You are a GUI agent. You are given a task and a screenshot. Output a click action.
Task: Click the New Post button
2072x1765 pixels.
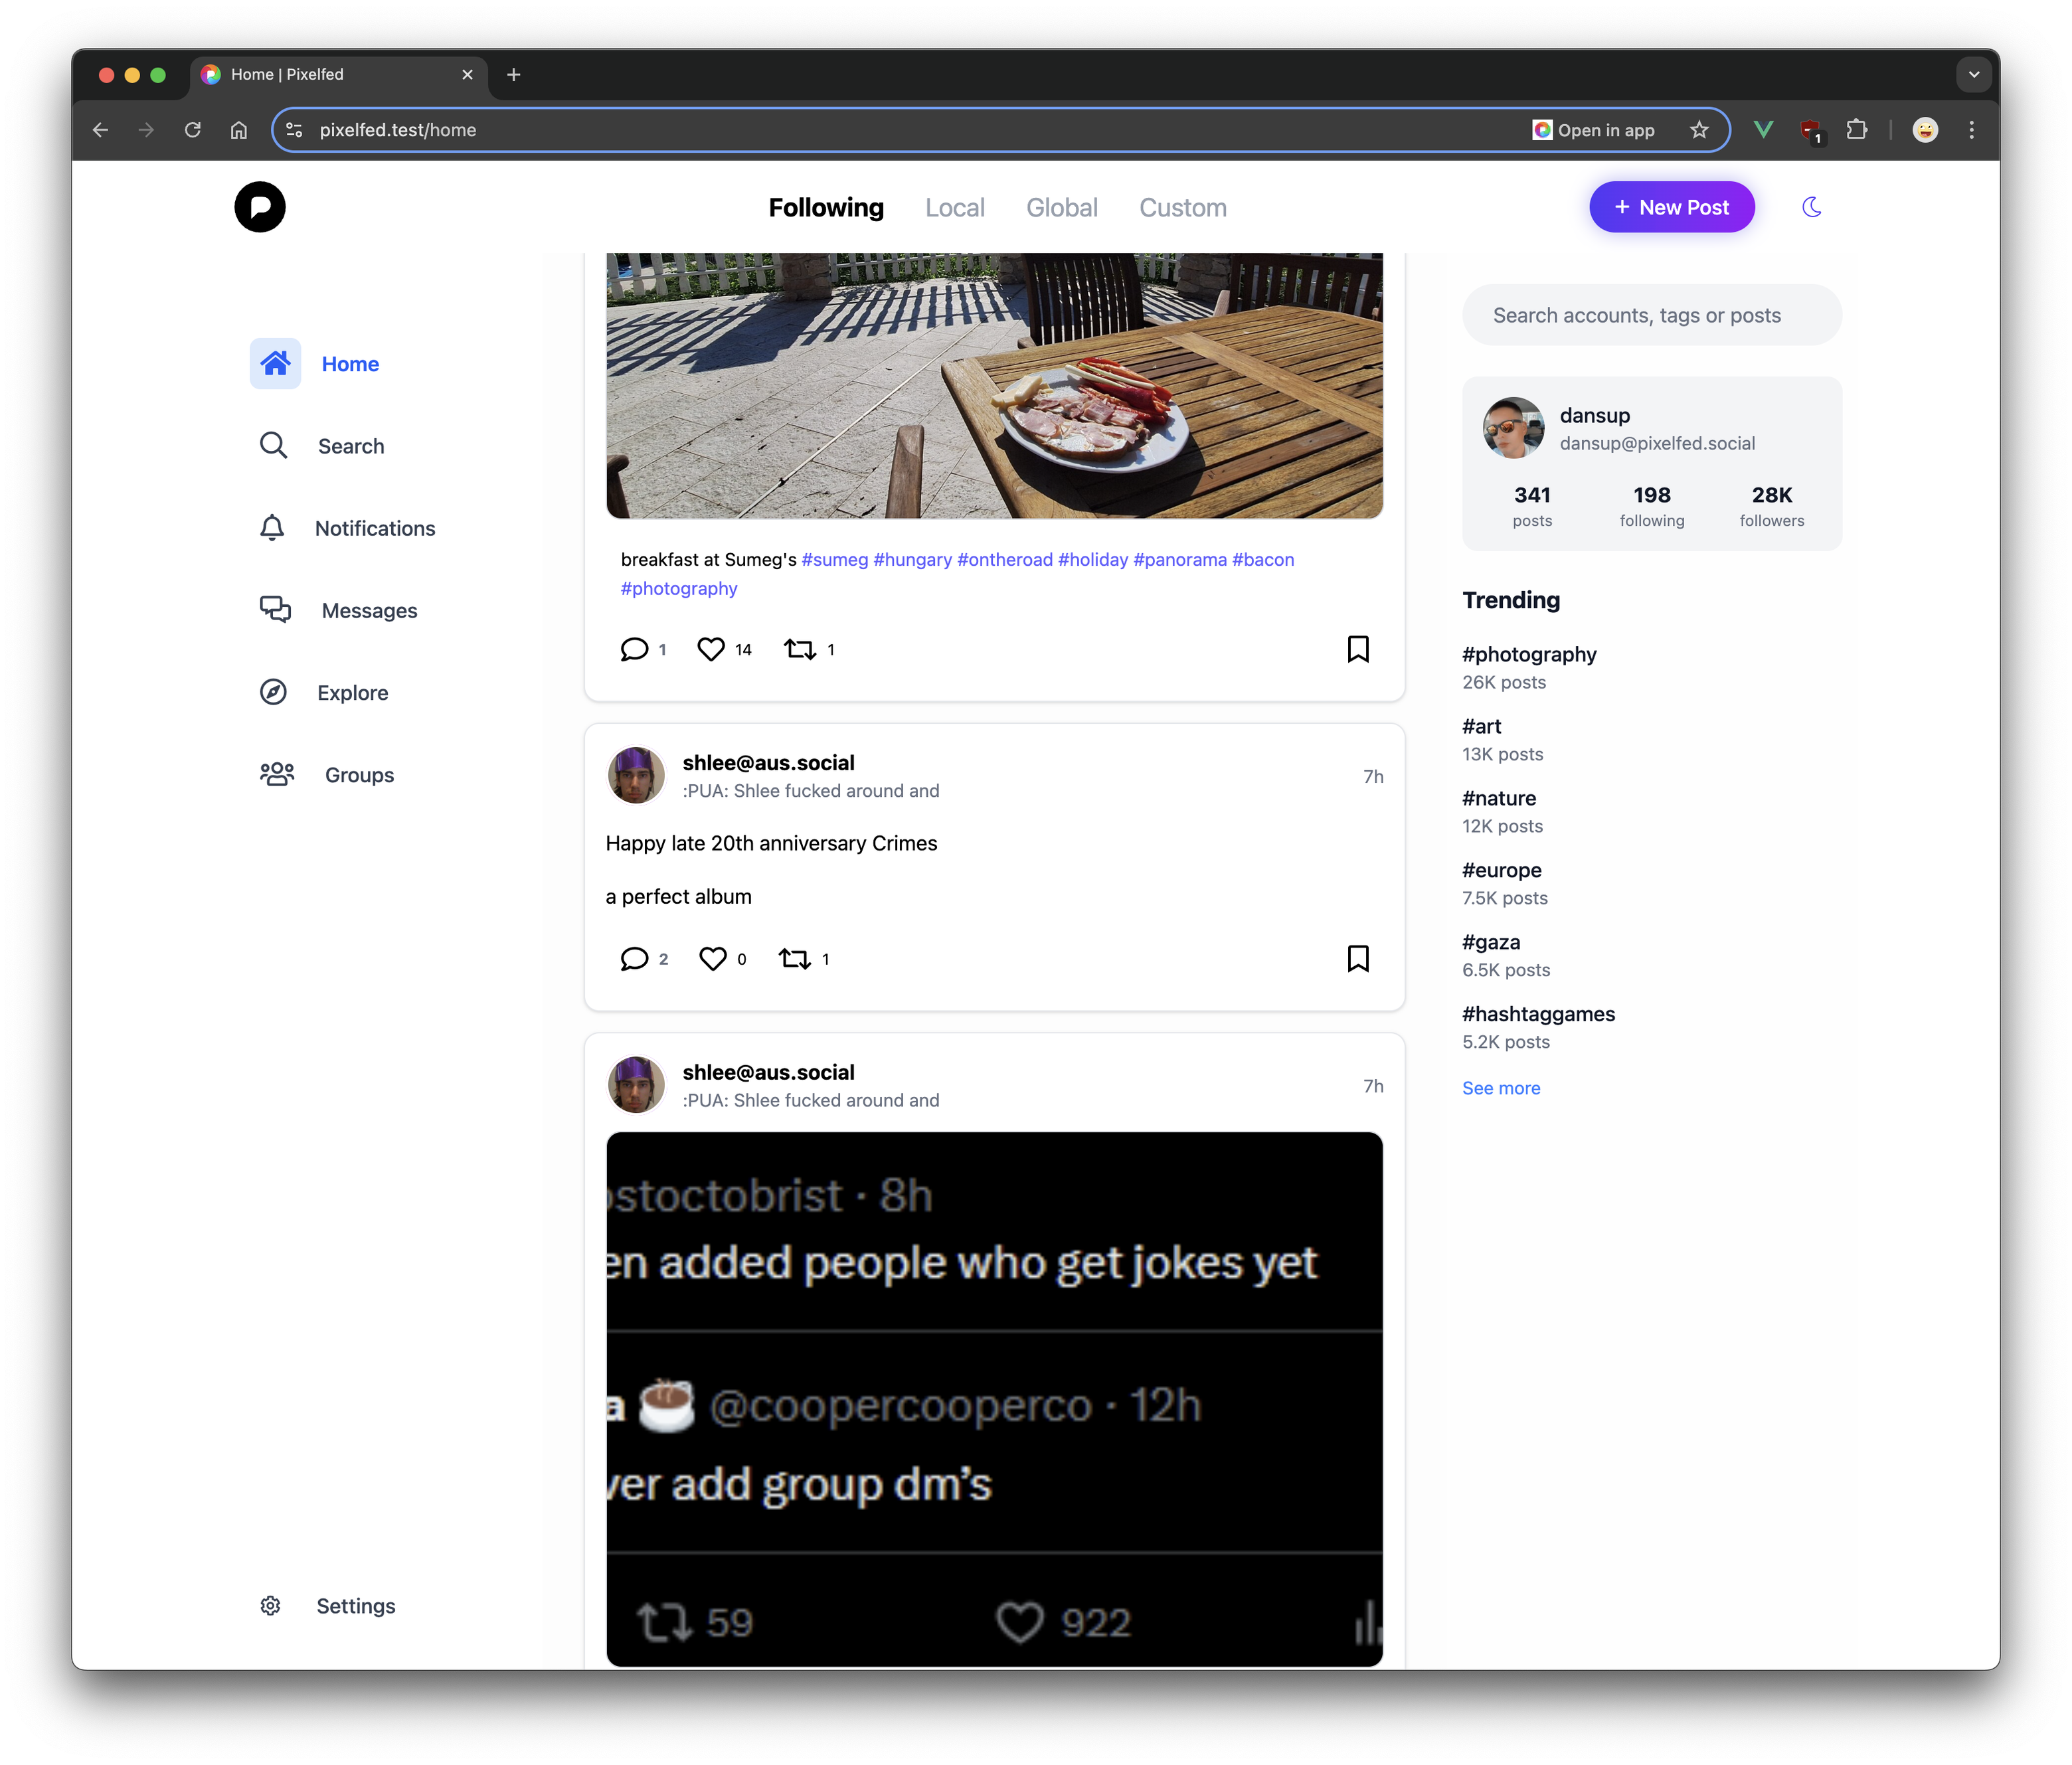(x=1671, y=207)
